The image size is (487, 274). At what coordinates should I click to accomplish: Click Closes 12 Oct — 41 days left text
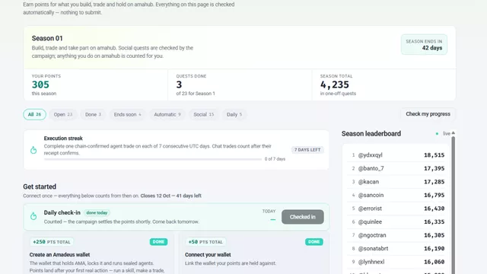pos(170,196)
